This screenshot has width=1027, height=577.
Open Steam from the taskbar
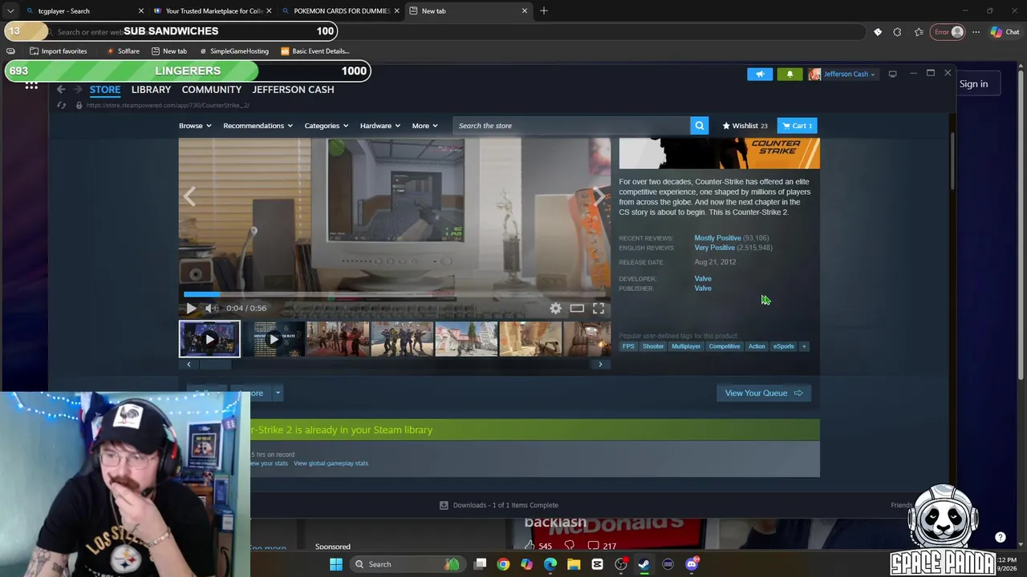643,564
